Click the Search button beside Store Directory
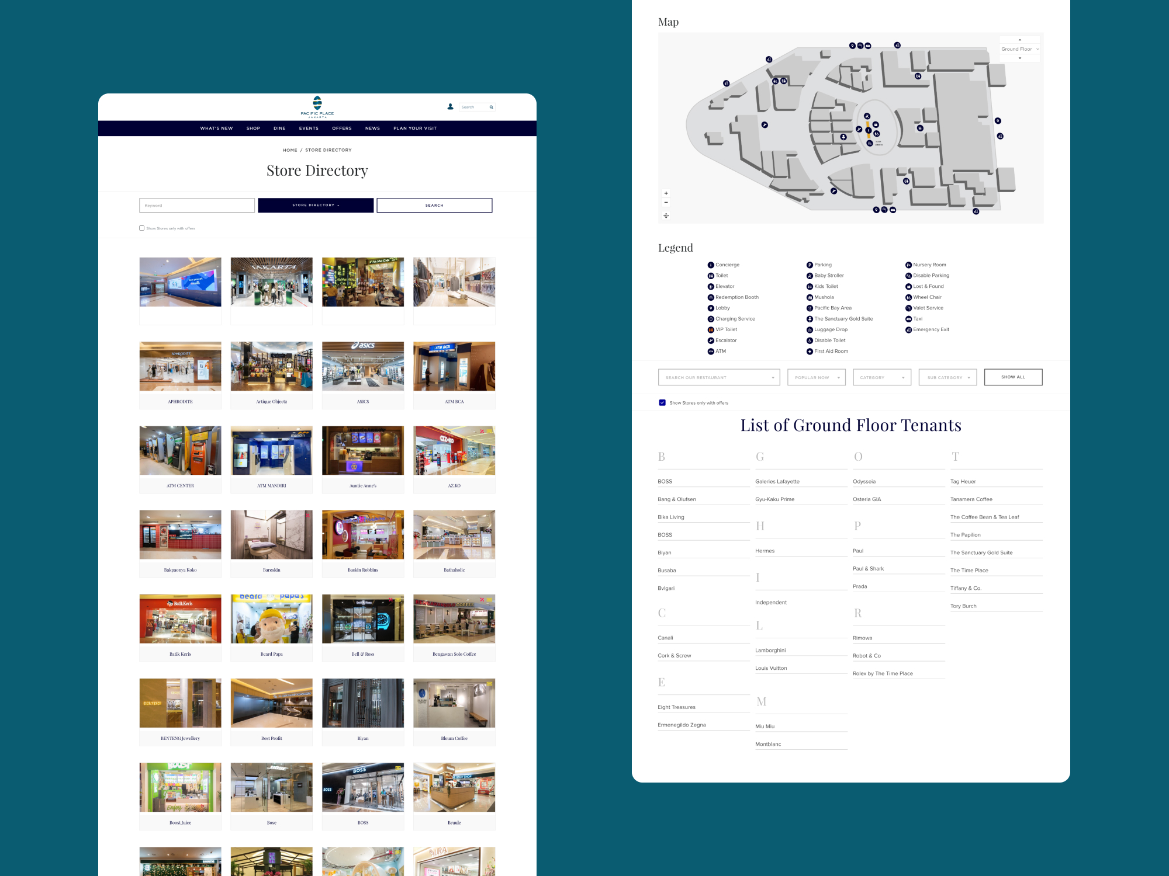 (x=434, y=205)
